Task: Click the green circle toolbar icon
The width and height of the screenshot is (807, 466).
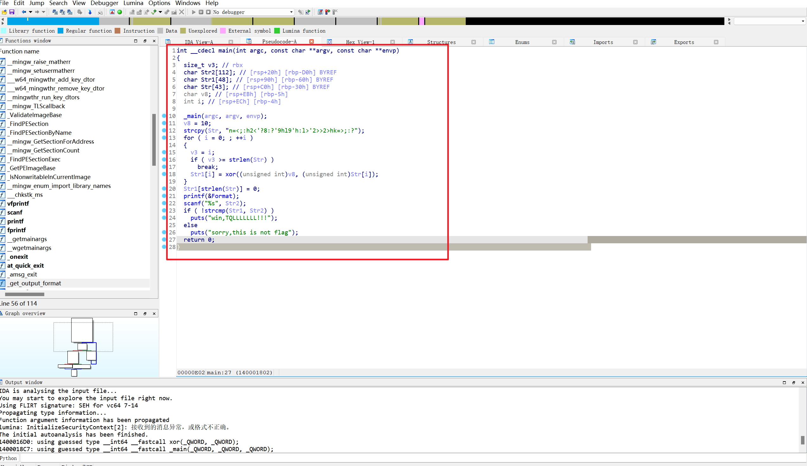Action: tap(120, 12)
